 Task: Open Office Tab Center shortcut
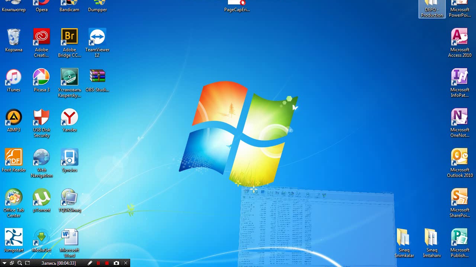pyautogui.click(x=14, y=203)
